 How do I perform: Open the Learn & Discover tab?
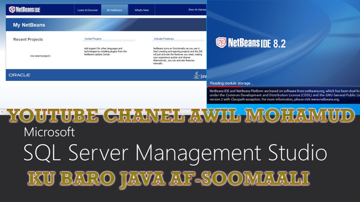88,10
